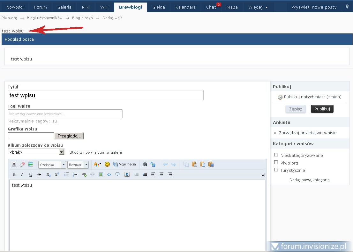Open the binoculars find tool
This screenshot has width=353, height=252.
145,164
